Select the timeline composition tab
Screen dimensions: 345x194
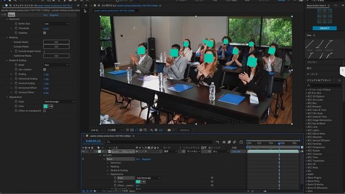[110, 136]
